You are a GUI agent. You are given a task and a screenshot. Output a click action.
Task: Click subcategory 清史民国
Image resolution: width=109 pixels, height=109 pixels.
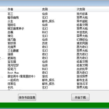[82, 43]
